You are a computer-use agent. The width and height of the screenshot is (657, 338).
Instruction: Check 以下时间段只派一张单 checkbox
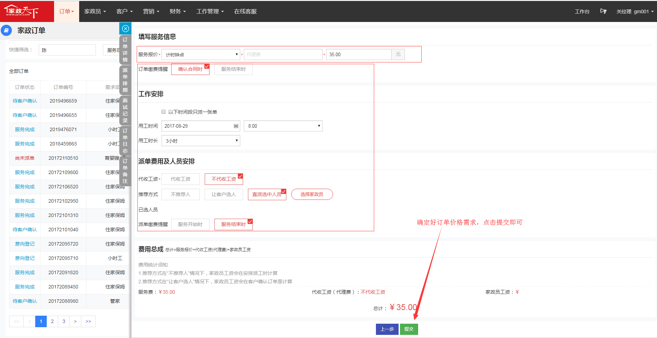click(164, 112)
